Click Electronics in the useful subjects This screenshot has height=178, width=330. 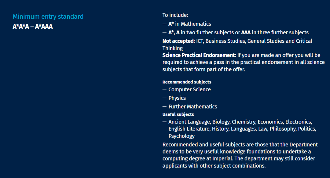(x=299, y=122)
